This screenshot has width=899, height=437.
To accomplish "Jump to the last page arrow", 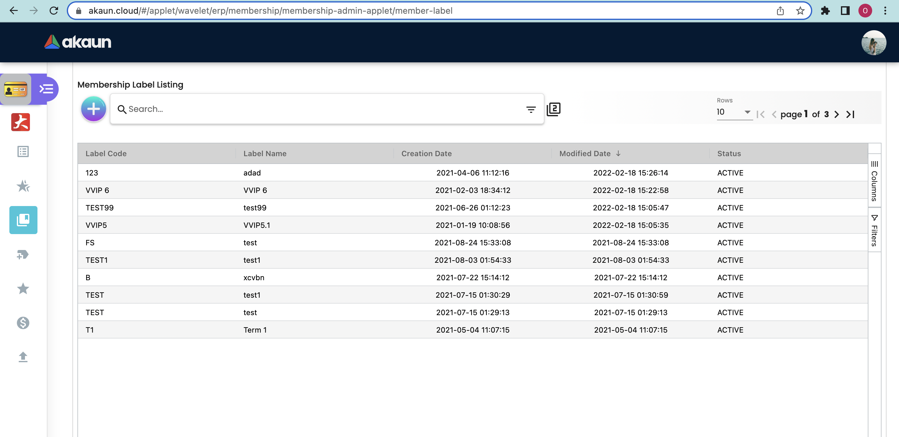I will point(850,114).
